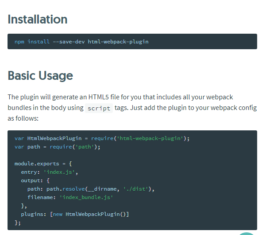
Task: Click the path.resolve(__dirname, './dist') line
Action: pyautogui.click(x=91, y=189)
